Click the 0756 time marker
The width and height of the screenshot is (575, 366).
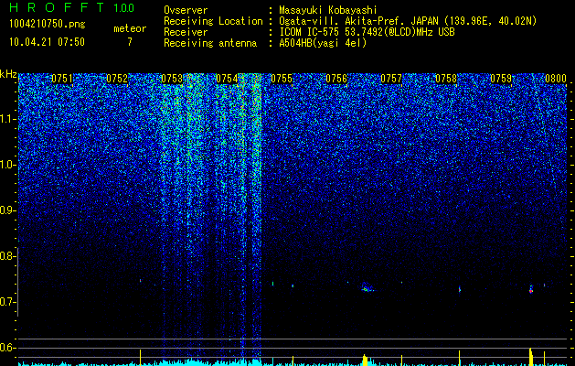tap(336, 79)
